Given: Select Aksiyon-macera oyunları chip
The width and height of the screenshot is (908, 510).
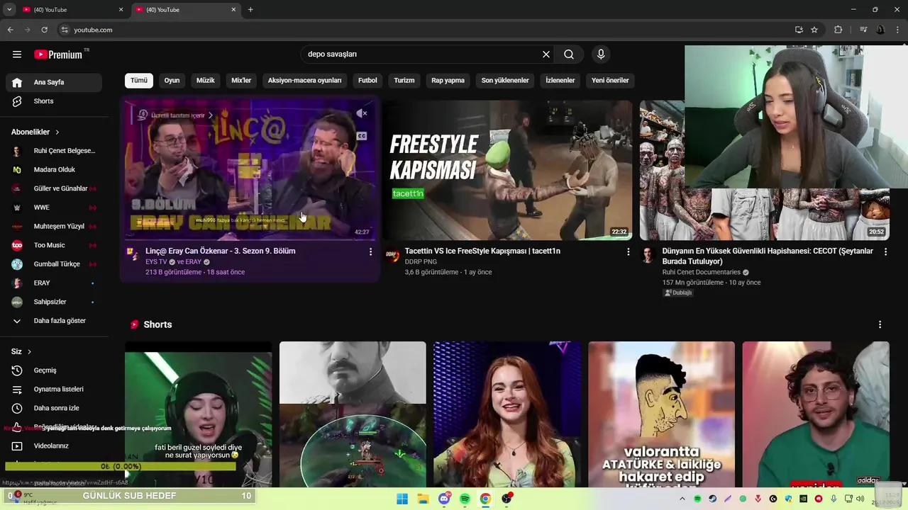Looking at the screenshot, I should [x=305, y=81].
